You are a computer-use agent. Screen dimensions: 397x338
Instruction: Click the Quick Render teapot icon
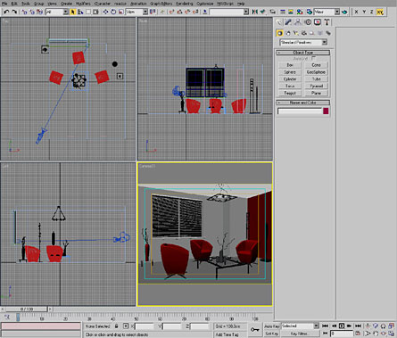[344, 12]
